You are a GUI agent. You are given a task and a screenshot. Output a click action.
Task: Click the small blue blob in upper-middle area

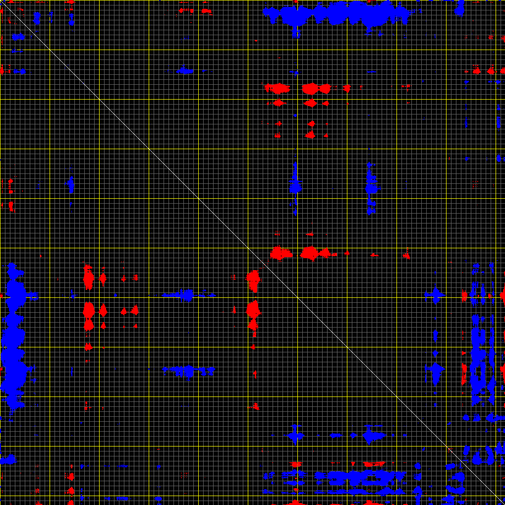point(184,70)
